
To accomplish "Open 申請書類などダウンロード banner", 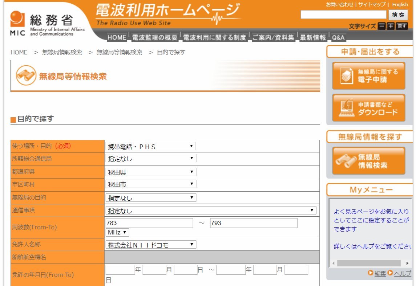I will (x=368, y=108).
